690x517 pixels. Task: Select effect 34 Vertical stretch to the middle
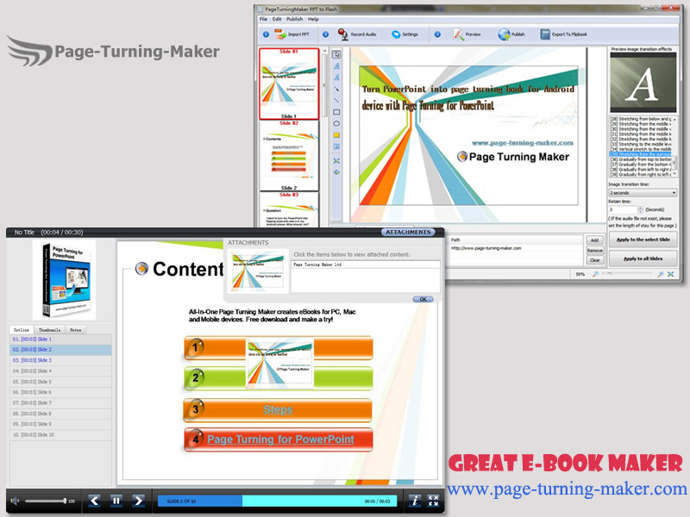[641, 149]
